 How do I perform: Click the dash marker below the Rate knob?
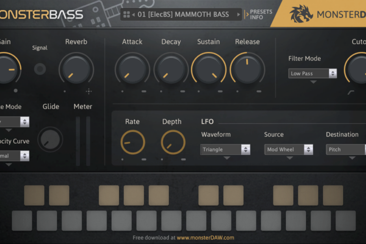pyautogui.click(x=144, y=159)
